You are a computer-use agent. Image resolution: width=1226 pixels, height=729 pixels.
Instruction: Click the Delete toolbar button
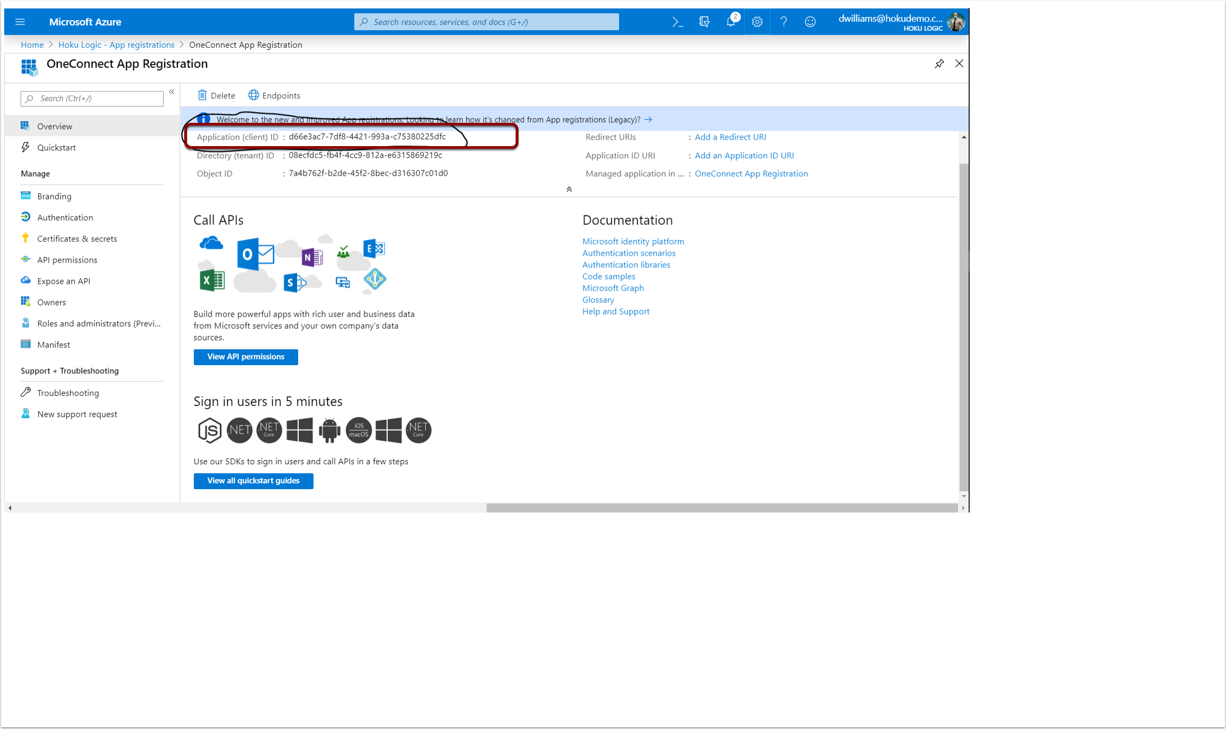click(217, 95)
